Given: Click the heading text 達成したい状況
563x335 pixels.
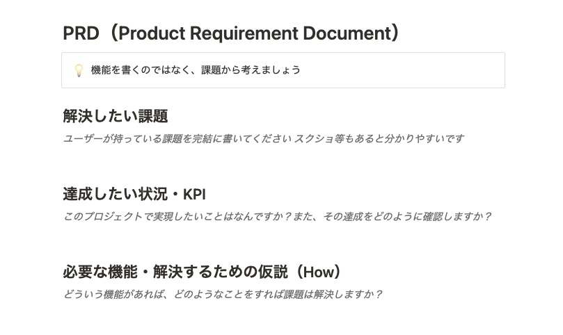Looking at the screenshot, I should tap(116, 194).
